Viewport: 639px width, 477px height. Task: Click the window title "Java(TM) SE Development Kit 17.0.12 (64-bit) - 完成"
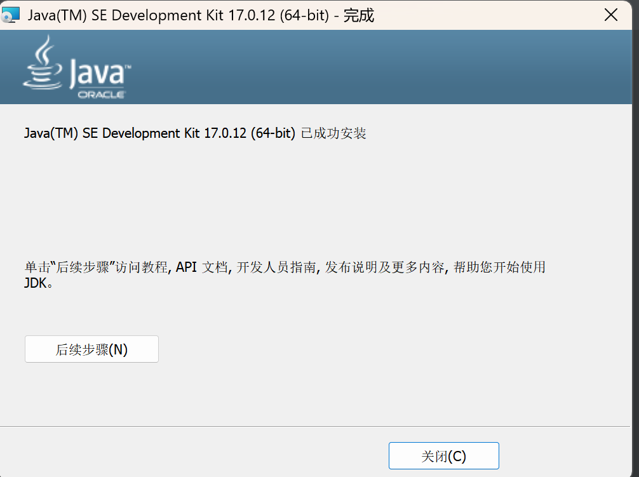point(201,15)
